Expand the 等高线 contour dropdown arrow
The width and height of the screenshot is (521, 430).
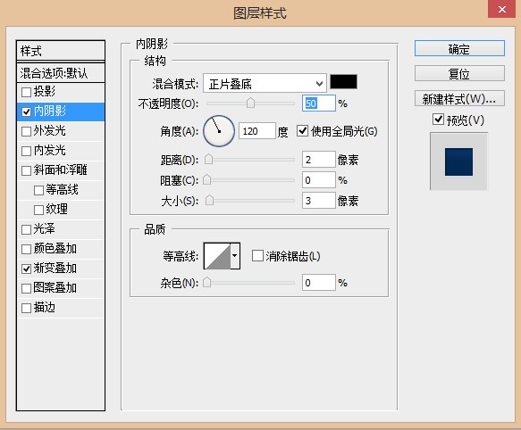235,256
